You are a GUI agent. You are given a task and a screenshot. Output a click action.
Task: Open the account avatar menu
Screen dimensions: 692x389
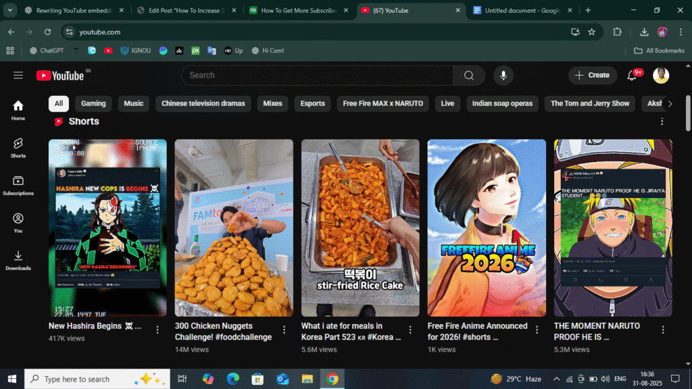tap(661, 76)
